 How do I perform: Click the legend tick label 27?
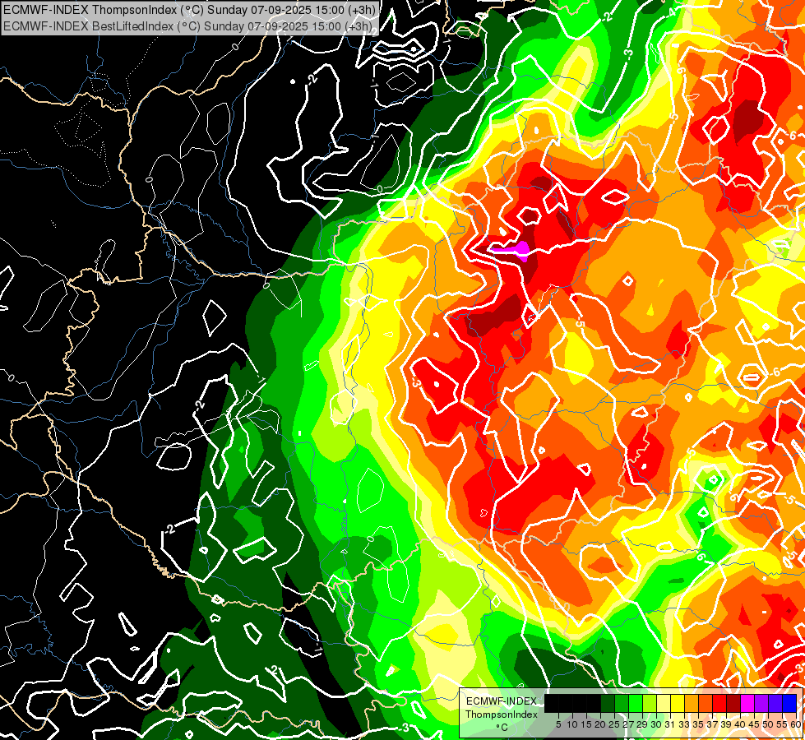pyautogui.click(x=628, y=724)
